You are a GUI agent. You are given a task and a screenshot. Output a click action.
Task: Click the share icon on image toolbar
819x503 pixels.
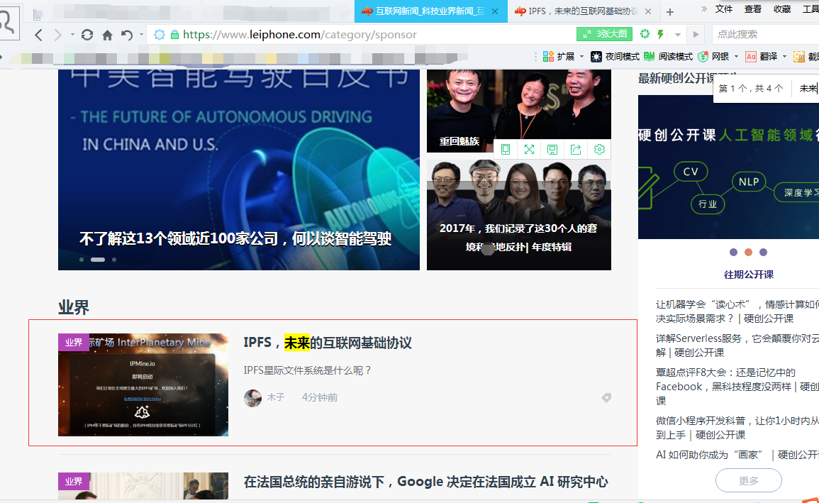[576, 149]
